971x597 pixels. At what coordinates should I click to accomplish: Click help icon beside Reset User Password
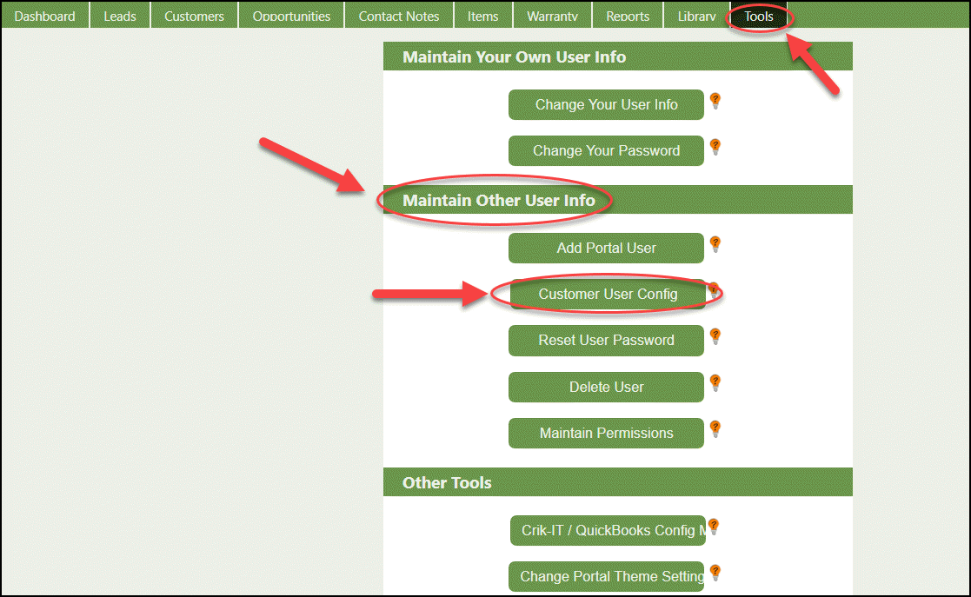[x=715, y=336]
